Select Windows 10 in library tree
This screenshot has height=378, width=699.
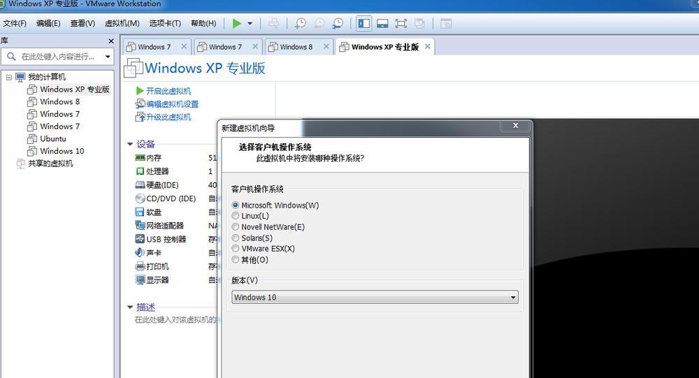pos(56,151)
